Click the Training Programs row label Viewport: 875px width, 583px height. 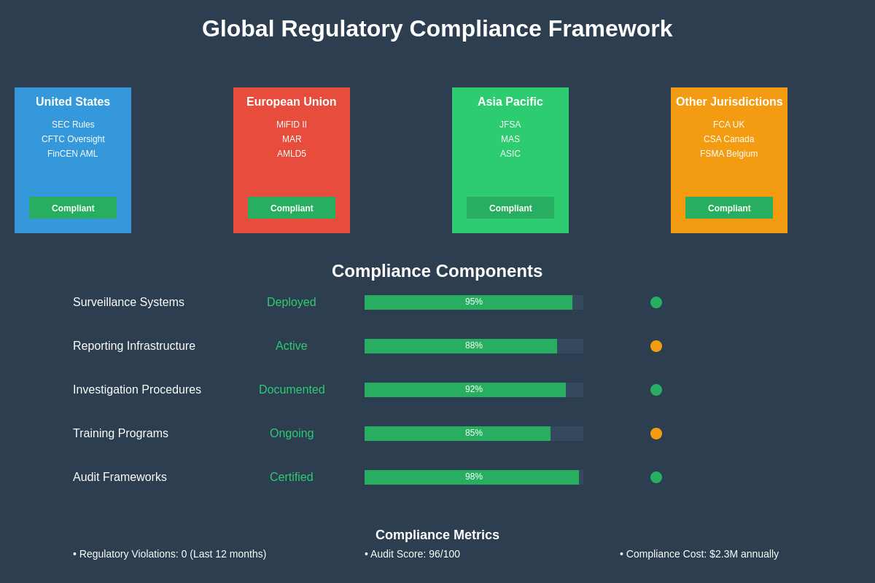(x=120, y=434)
